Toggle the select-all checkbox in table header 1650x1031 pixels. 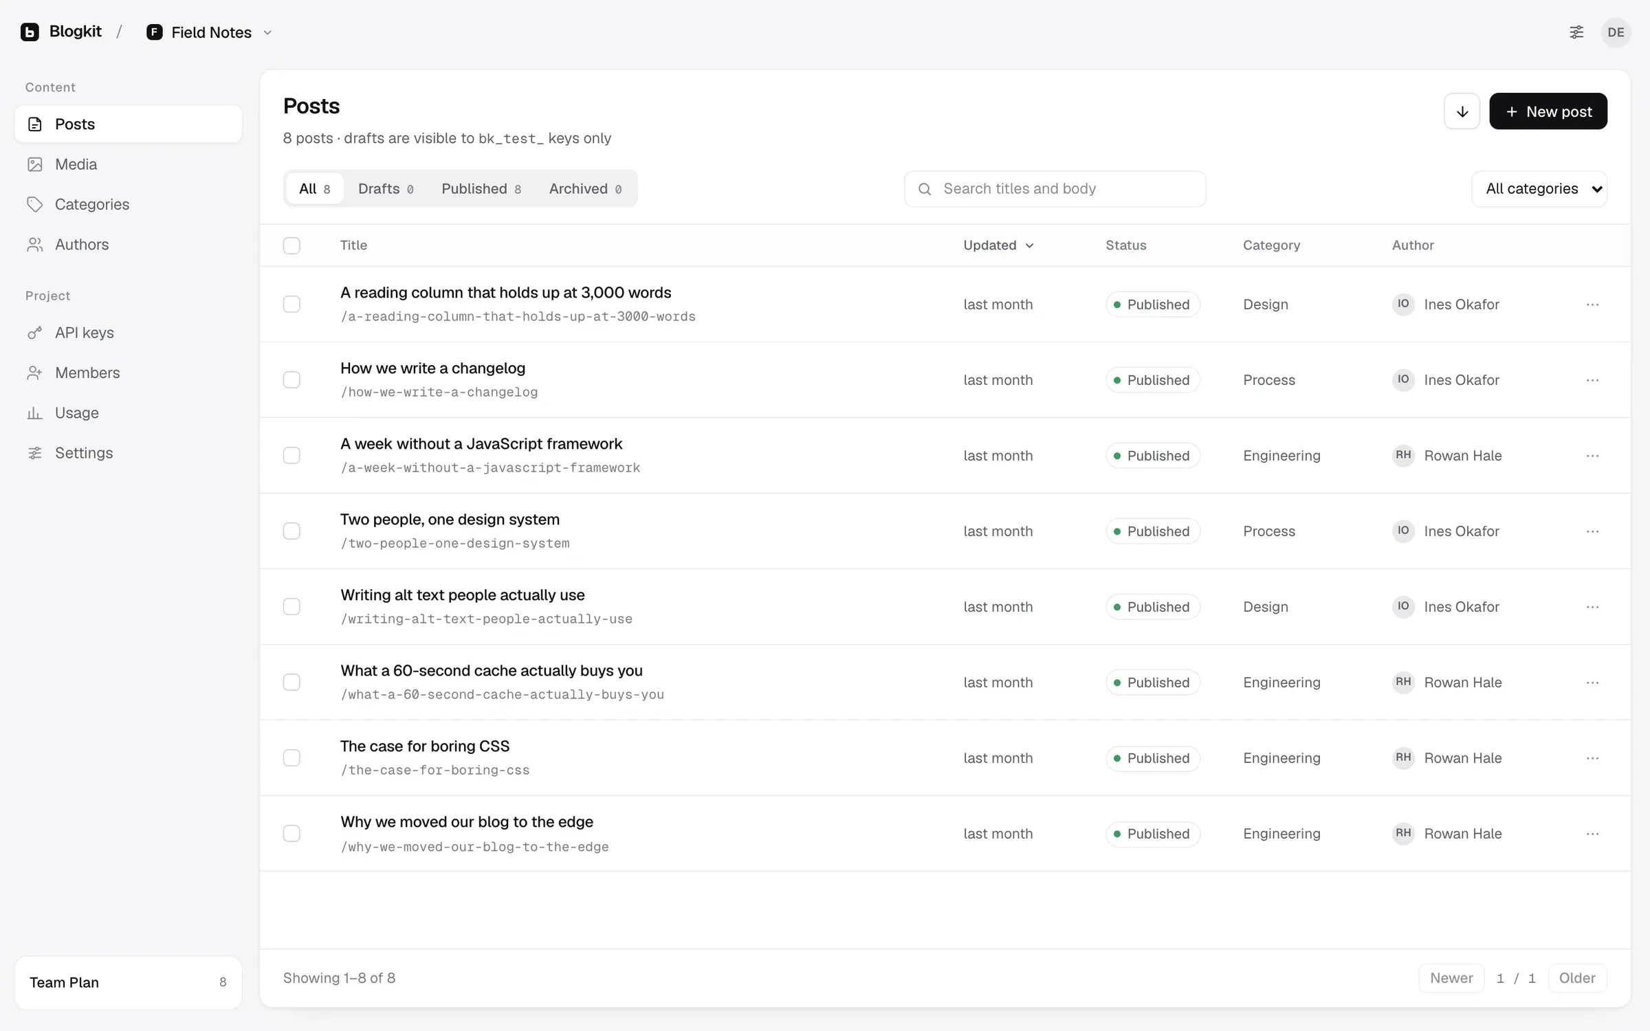291,245
